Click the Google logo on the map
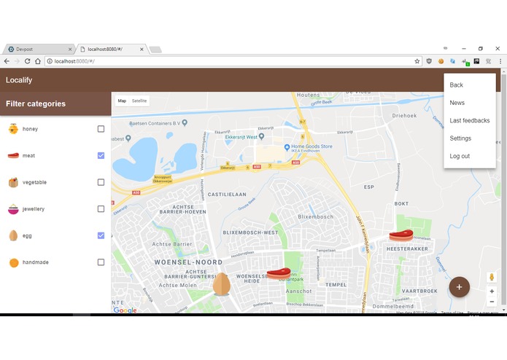507x360 pixels. pyautogui.click(x=125, y=310)
